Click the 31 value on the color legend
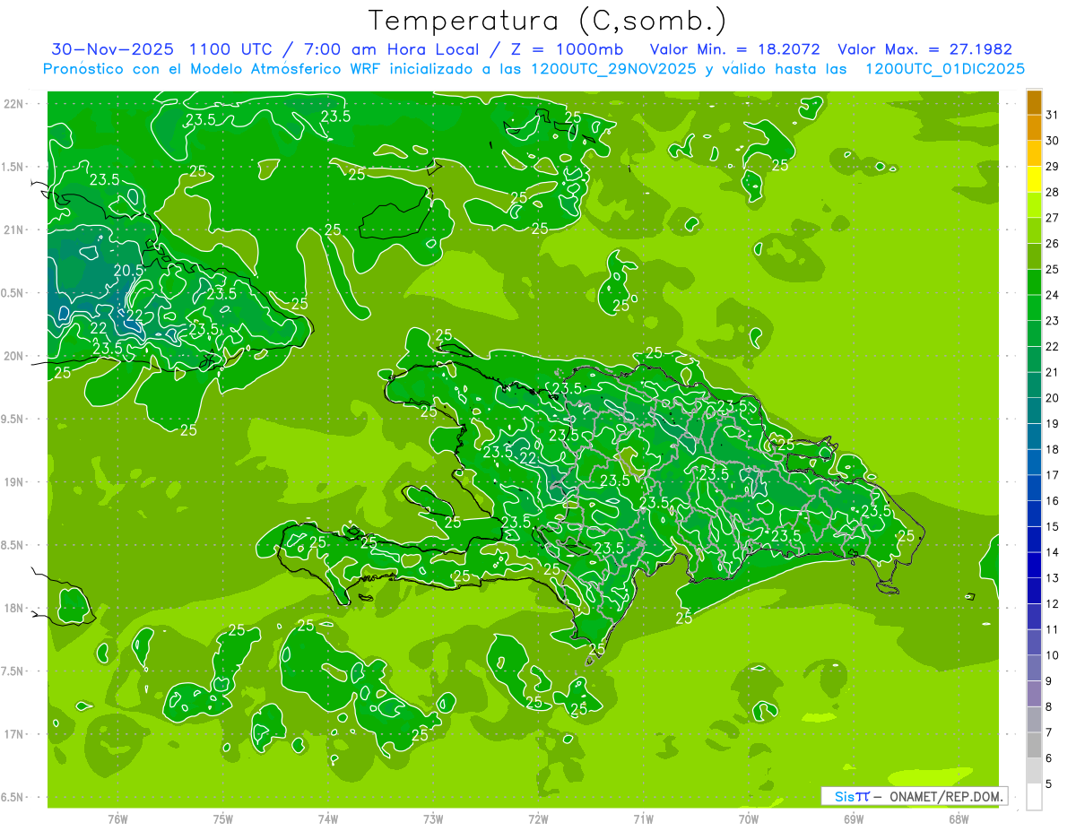 point(1052,115)
